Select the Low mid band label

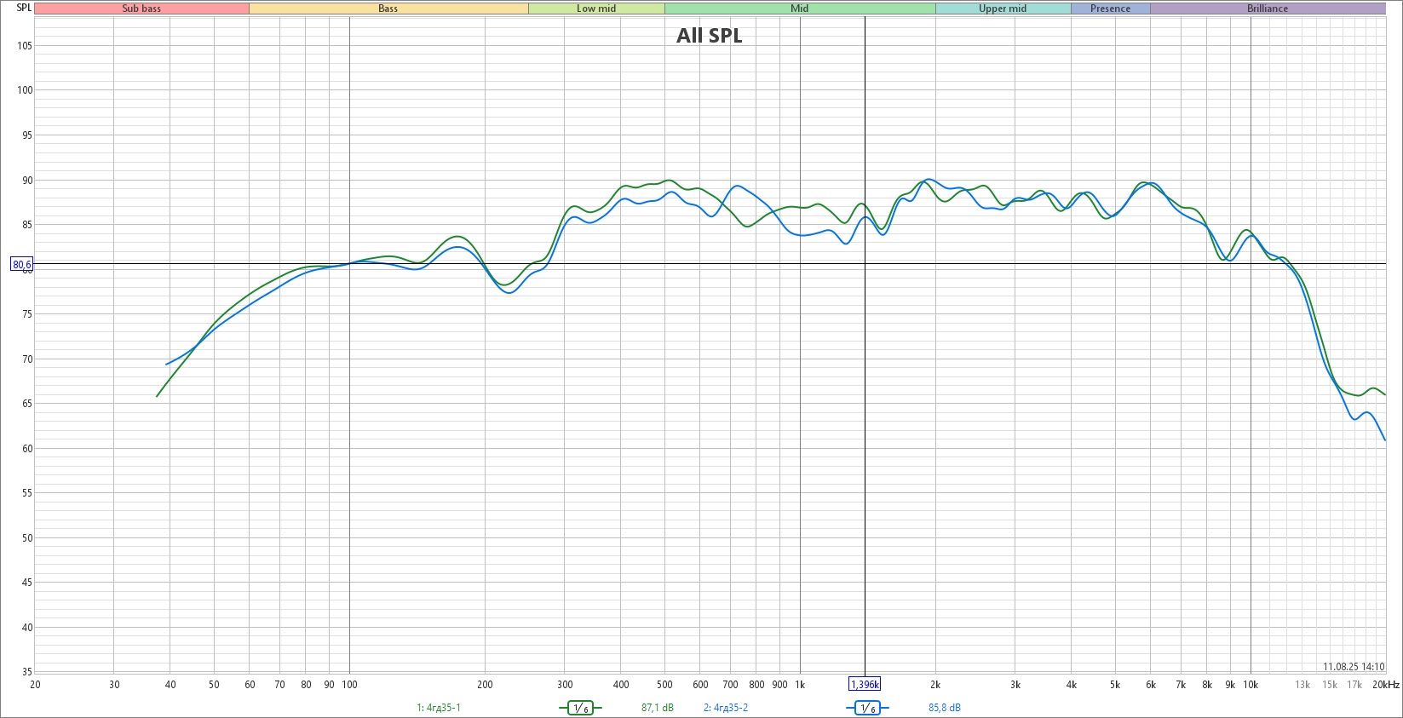click(596, 9)
